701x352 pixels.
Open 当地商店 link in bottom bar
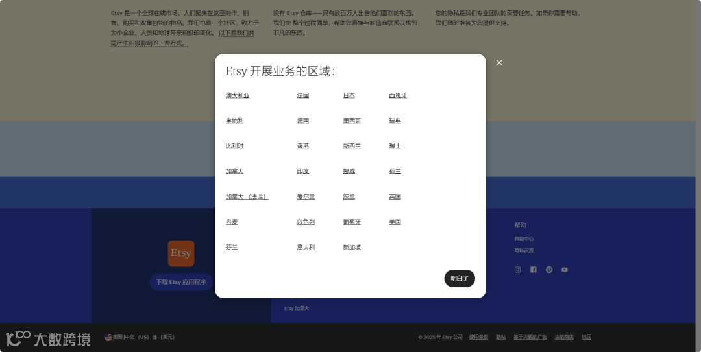pos(564,337)
